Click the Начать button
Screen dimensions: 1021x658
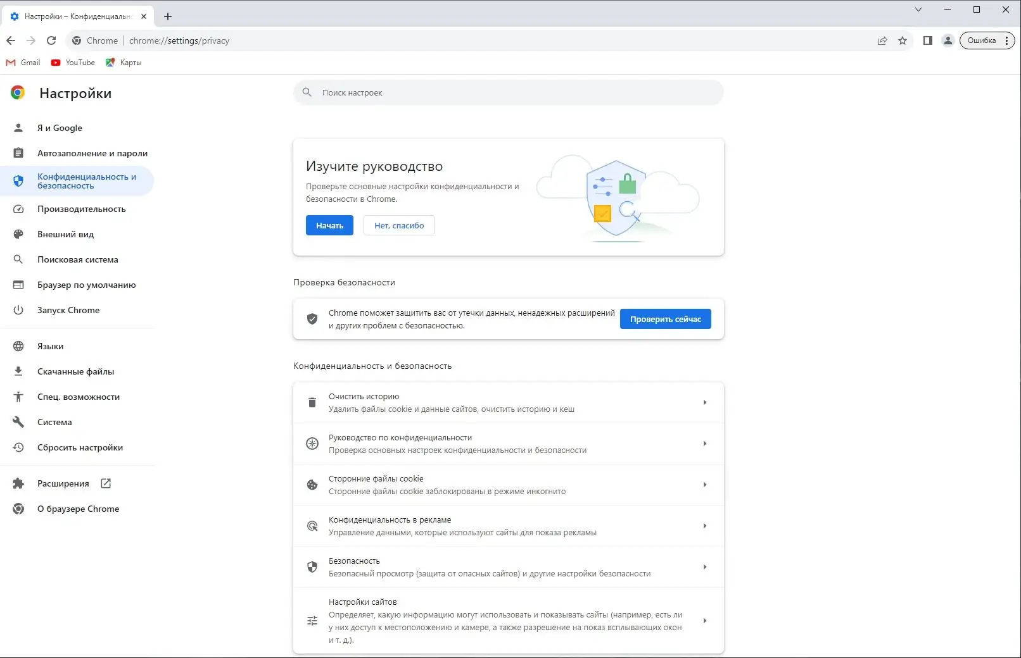pyautogui.click(x=329, y=225)
